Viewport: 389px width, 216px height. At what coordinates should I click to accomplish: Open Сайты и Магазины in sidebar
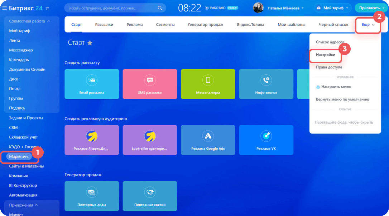(26, 166)
